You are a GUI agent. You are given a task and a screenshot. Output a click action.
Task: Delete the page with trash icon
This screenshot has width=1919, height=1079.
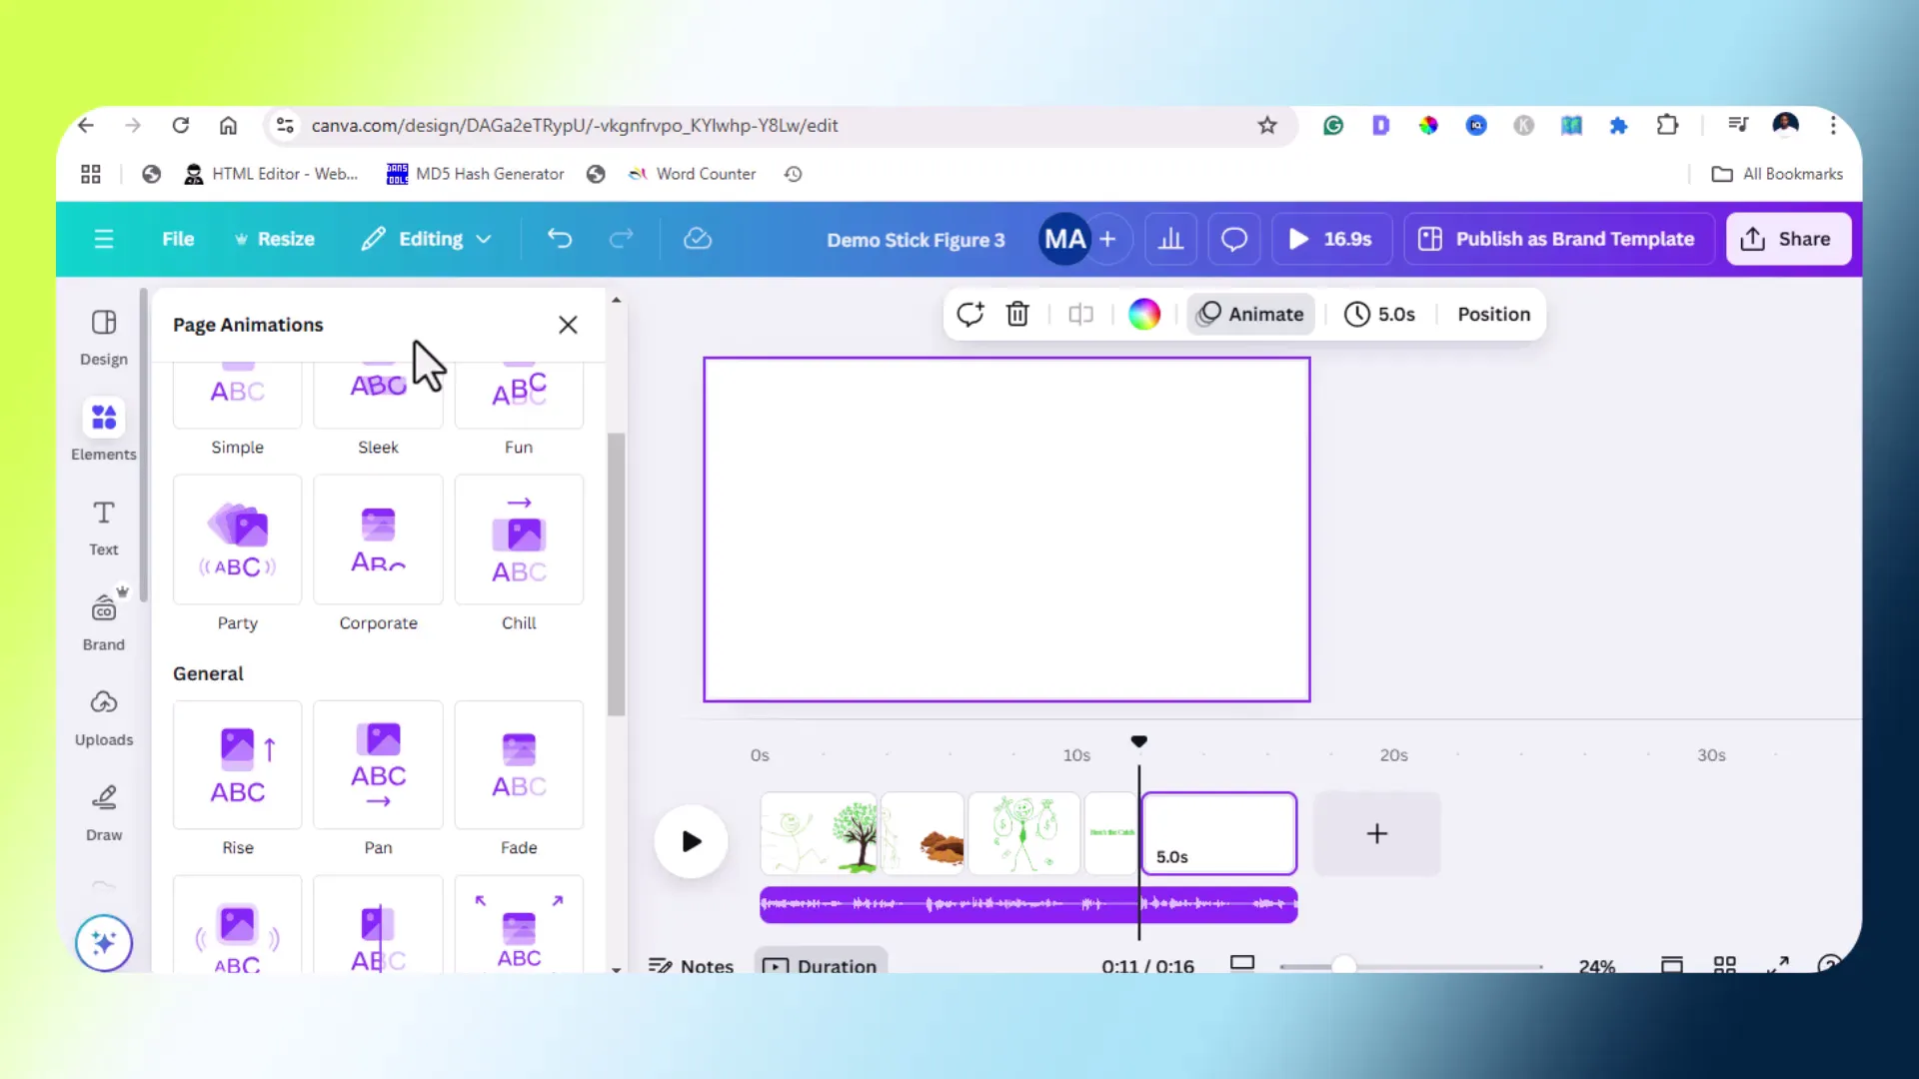1017,314
